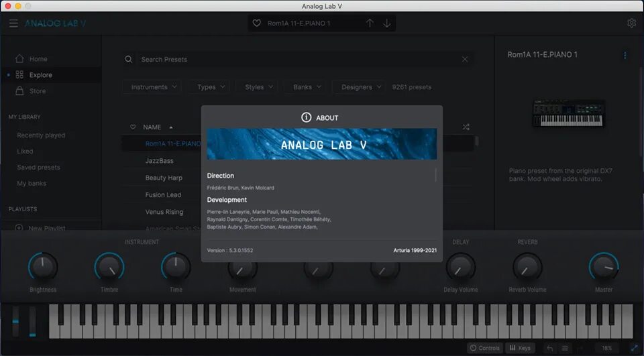
Task: Toggle the Controls panel button
Action: coord(485,348)
